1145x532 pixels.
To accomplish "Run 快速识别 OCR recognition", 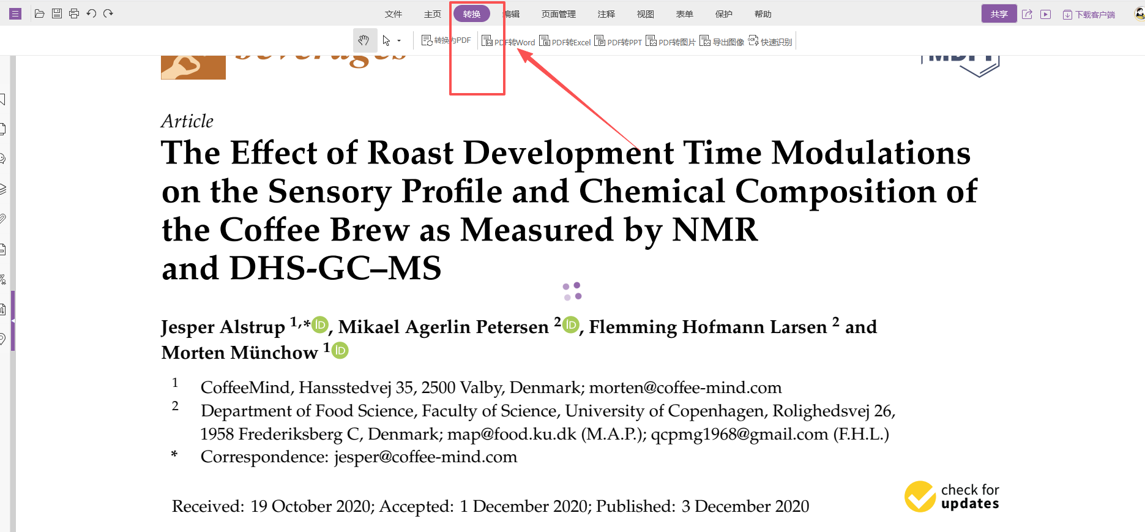I will point(770,42).
